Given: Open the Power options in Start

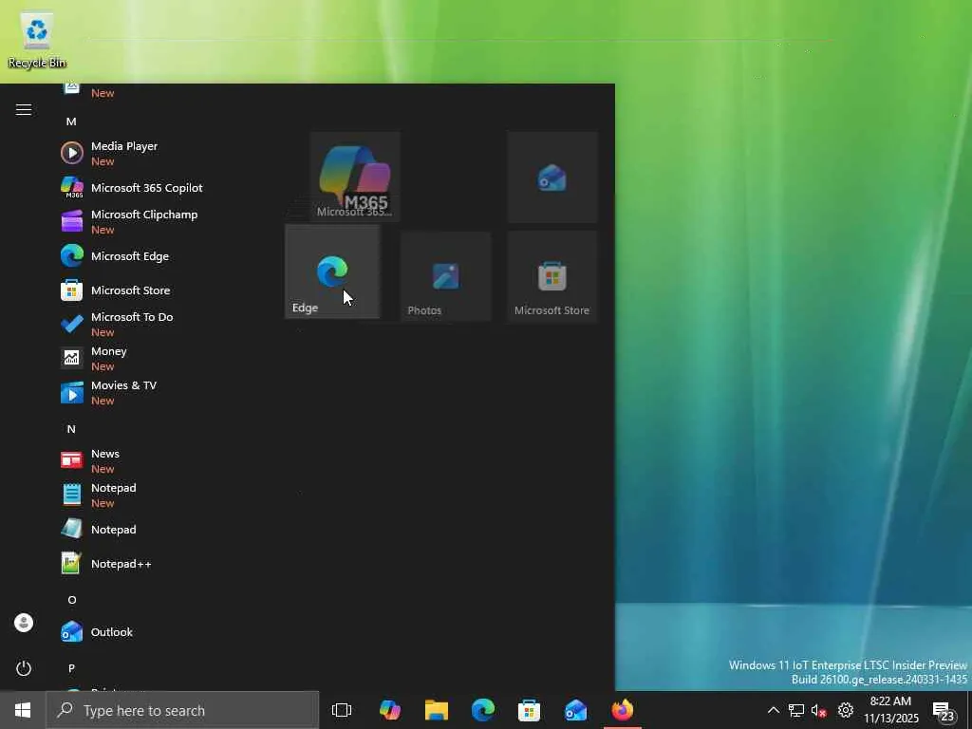Looking at the screenshot, I should pos(24,668).
